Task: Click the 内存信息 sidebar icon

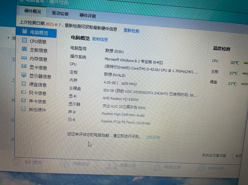Action: tap(24, 58)
